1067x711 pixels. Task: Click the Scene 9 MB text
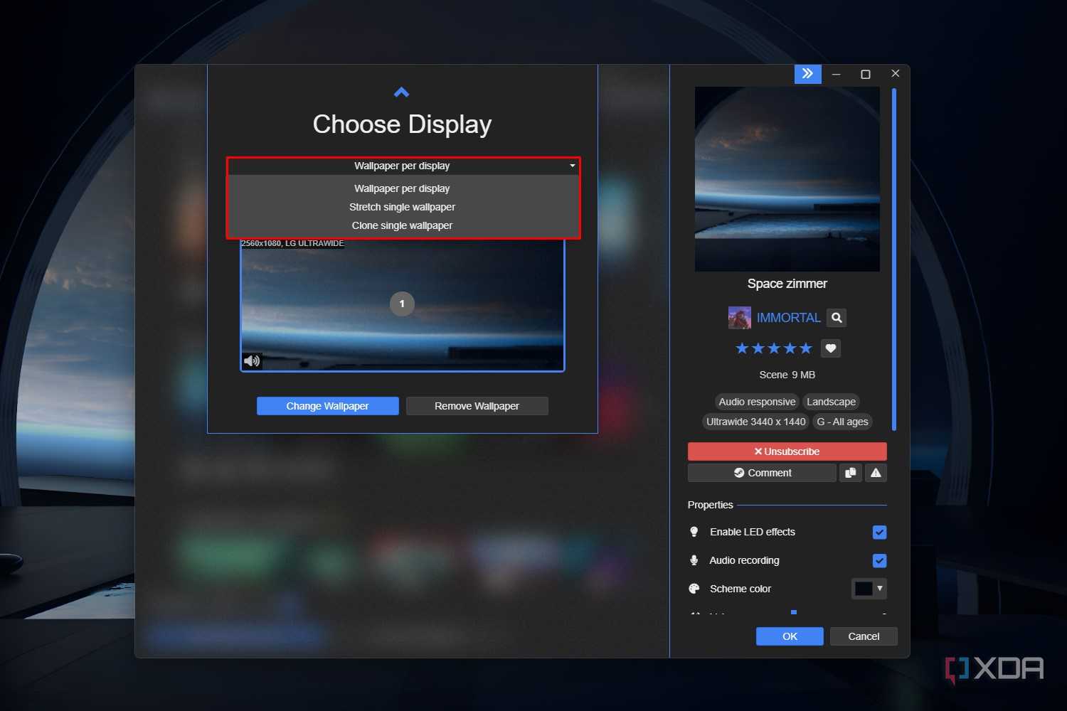[x=787, y=375]
